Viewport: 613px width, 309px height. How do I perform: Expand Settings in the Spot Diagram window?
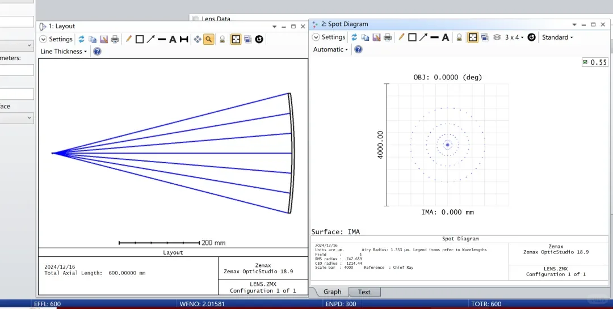point(329,37)
